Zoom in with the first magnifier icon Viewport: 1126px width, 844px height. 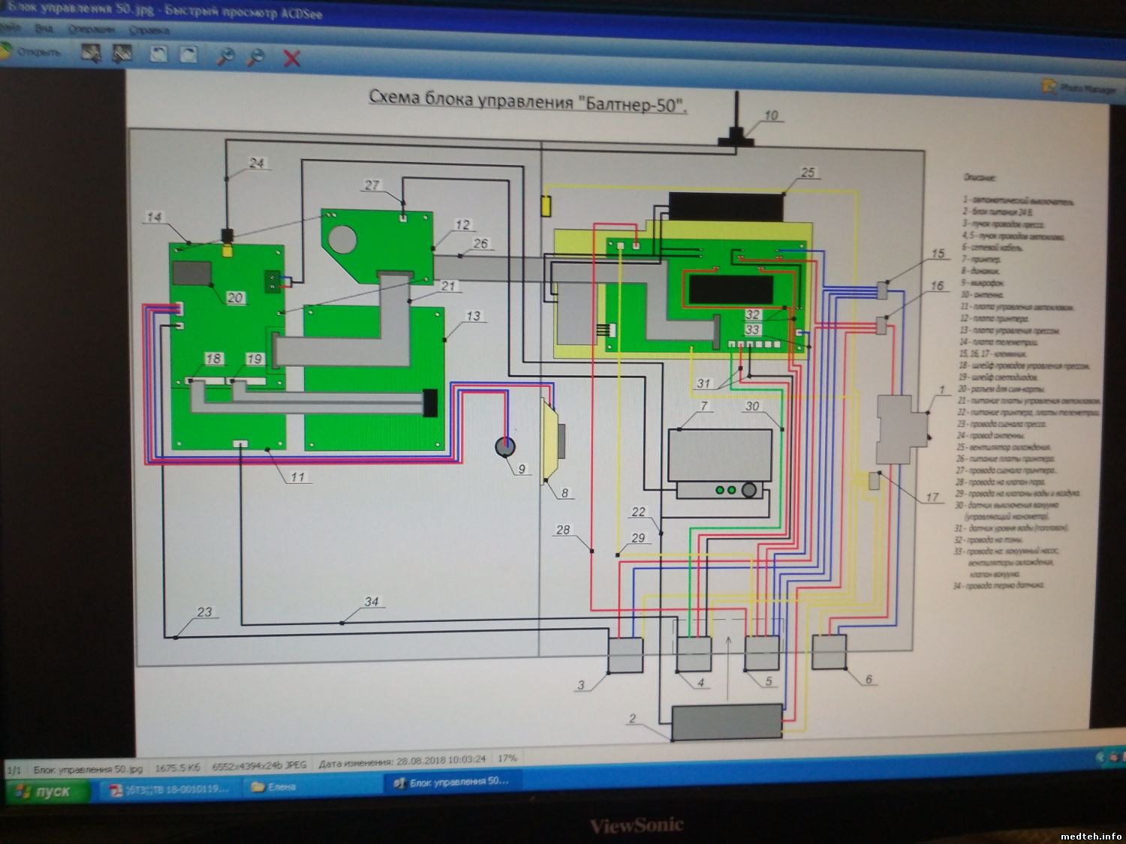(x=225, y=56)
